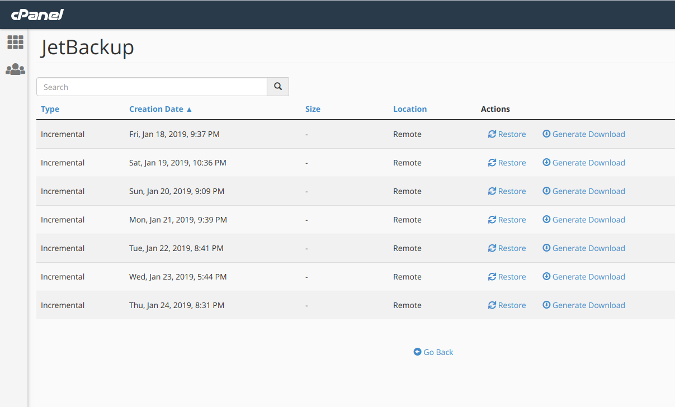
Task: Click the JetBackup page heading
Action: (87, 48)
